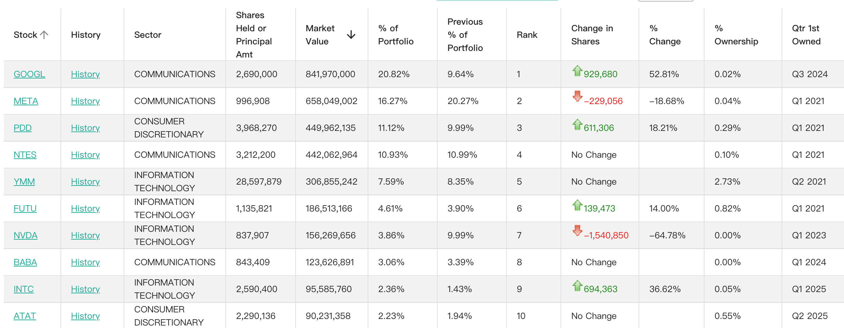This screenshot has width=844, height=328.
Task: View History for ATAT holding
Action: pyautogui.click(x=85, y=316)
